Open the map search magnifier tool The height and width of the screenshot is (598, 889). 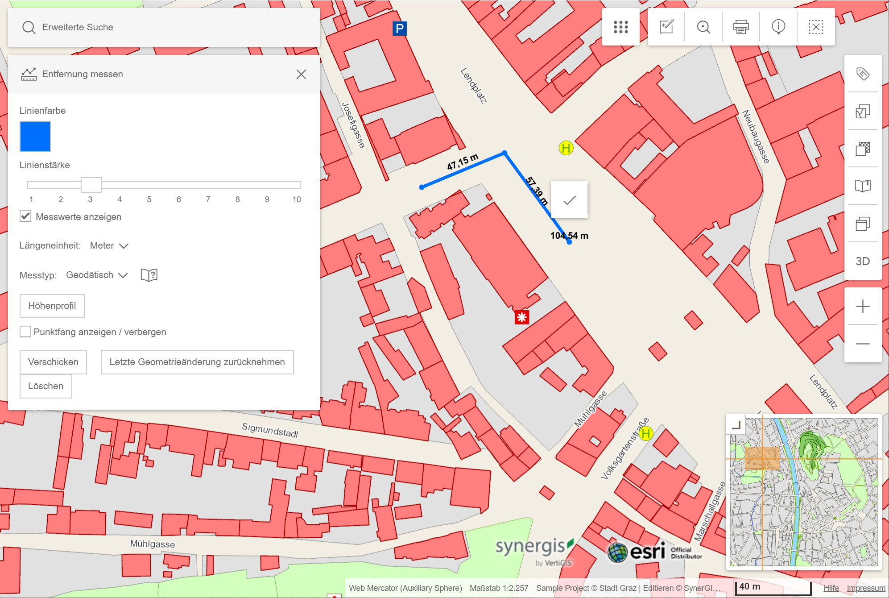703,27
